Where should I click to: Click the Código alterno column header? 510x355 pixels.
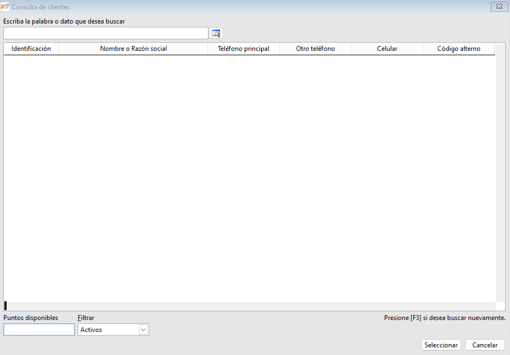tap(459, 49)
